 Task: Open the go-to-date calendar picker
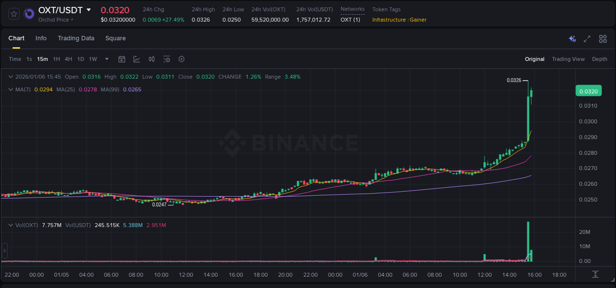coord(122,59)
